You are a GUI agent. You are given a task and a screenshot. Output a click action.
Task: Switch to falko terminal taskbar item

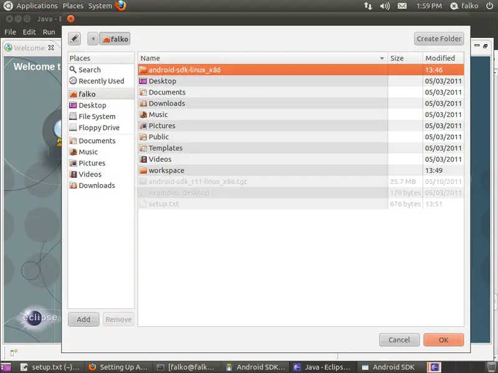pos(187,367)
